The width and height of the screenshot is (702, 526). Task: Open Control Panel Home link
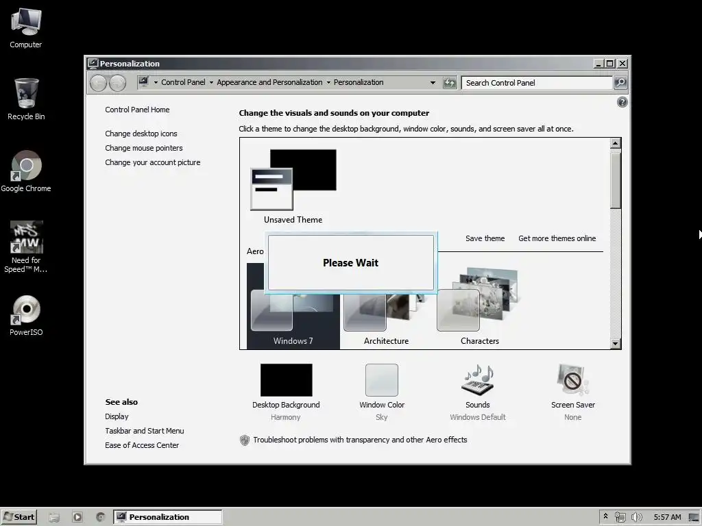tap(137, 110)
